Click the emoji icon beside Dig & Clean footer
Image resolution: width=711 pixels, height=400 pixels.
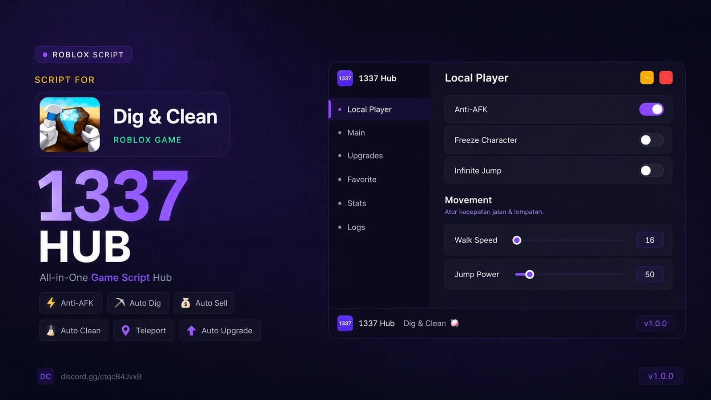[x=454, y=323]
